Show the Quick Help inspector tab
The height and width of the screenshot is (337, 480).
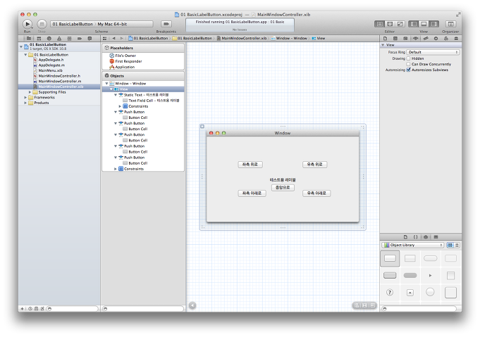[x=395, y=39]
